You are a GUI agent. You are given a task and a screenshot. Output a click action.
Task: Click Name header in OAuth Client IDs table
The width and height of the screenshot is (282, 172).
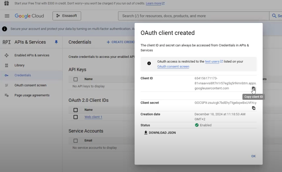point(88,110)
